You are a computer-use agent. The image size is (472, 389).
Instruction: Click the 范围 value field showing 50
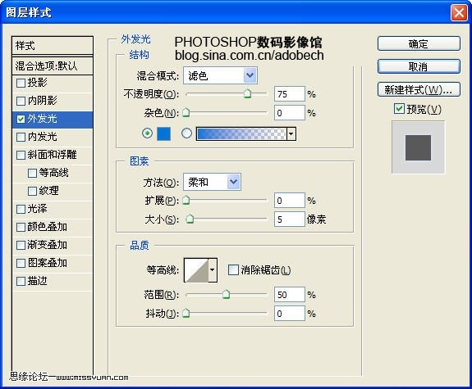290,295
